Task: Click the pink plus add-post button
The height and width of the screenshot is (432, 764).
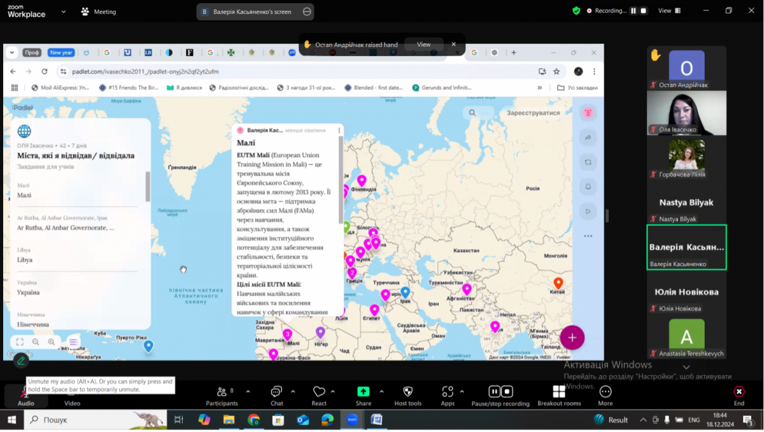Action: pyautogui.click(x=572, y=337)
